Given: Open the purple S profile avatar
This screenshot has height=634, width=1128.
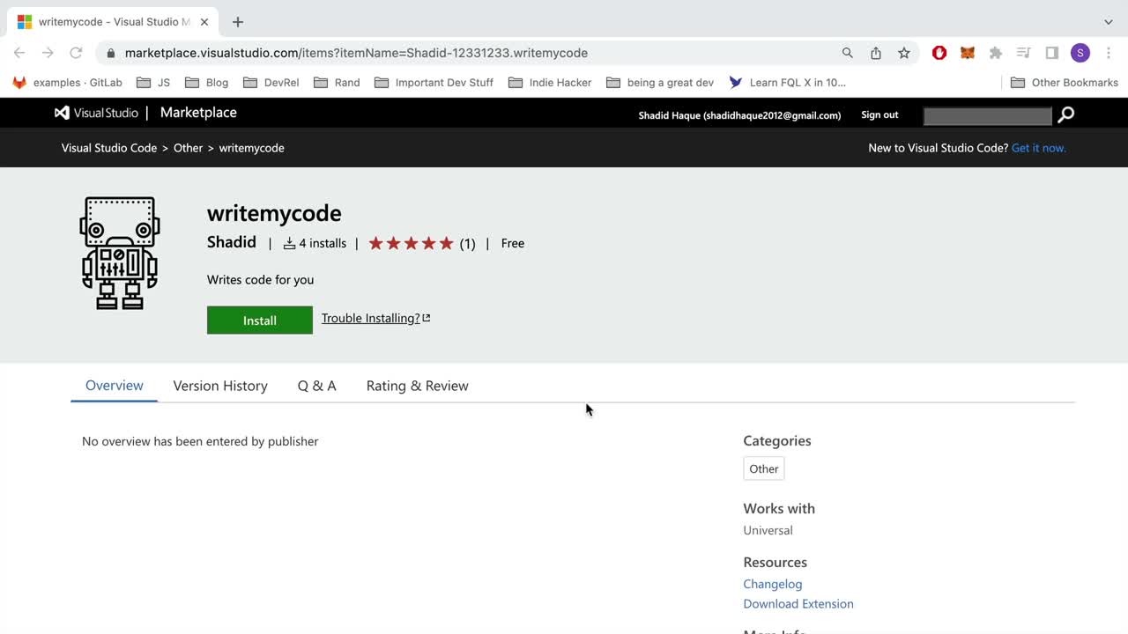Looking at the screenshot, I should [1080, 53].
